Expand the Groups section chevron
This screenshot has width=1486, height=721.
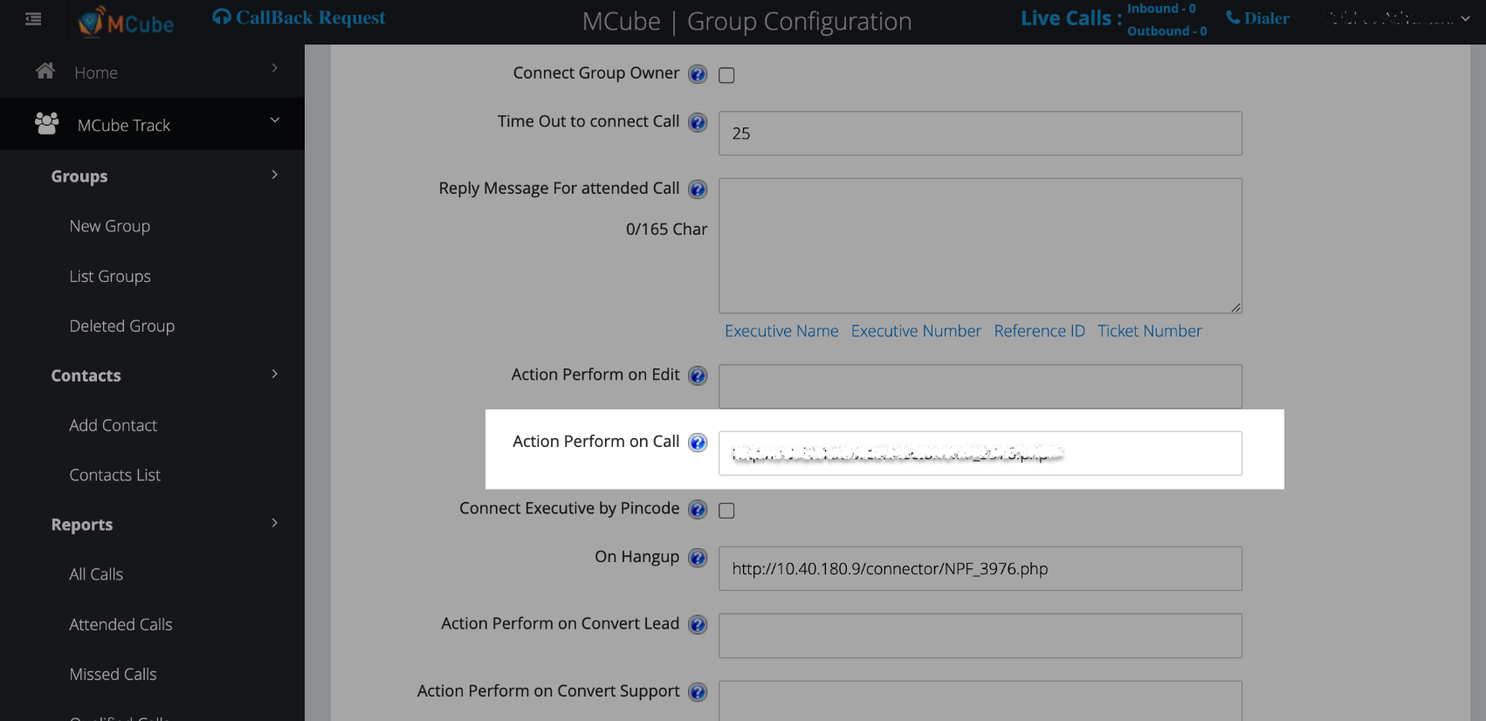[x=275, y=175]
